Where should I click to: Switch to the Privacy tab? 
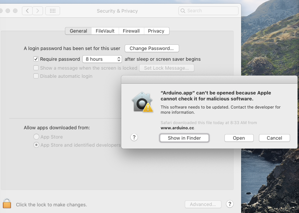156,31
